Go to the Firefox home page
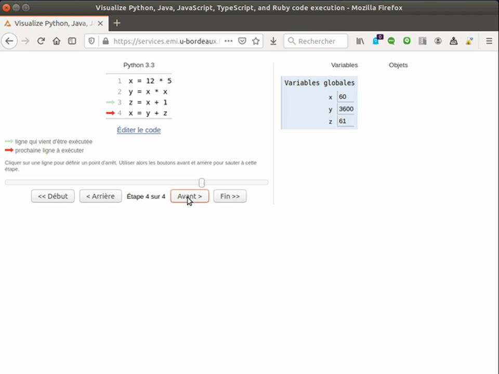This screenshot has height=374, width=499. 57,41
